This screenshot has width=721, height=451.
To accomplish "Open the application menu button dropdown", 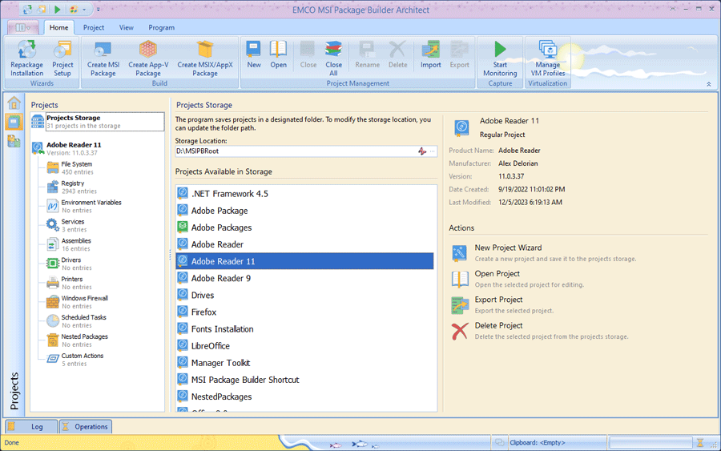I will click(x=22, y=27).
